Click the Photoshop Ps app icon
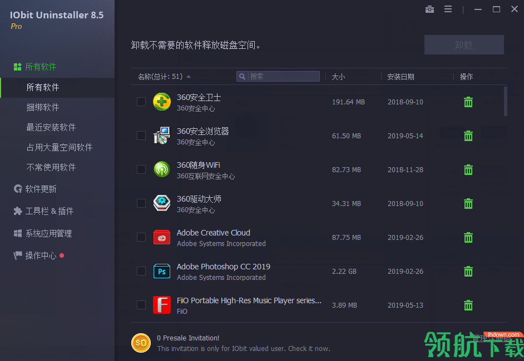The image size is (524, 361). click(162, 271)
